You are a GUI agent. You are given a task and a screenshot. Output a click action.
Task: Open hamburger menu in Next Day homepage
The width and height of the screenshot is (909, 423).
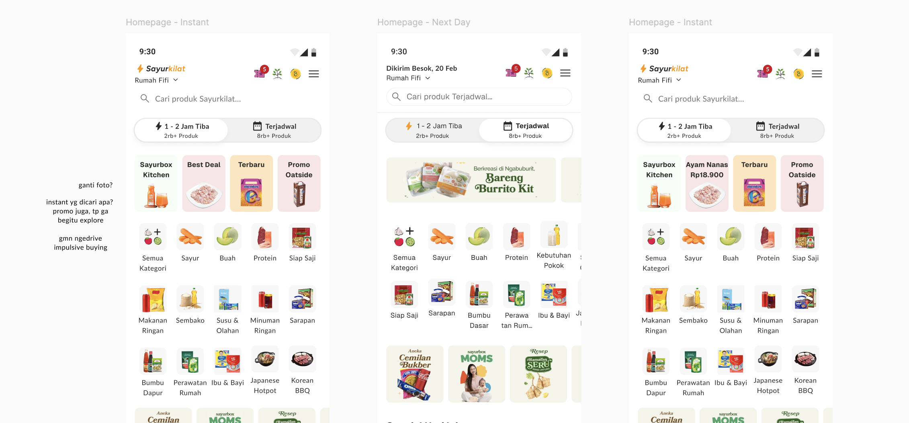tap(565, 73)
